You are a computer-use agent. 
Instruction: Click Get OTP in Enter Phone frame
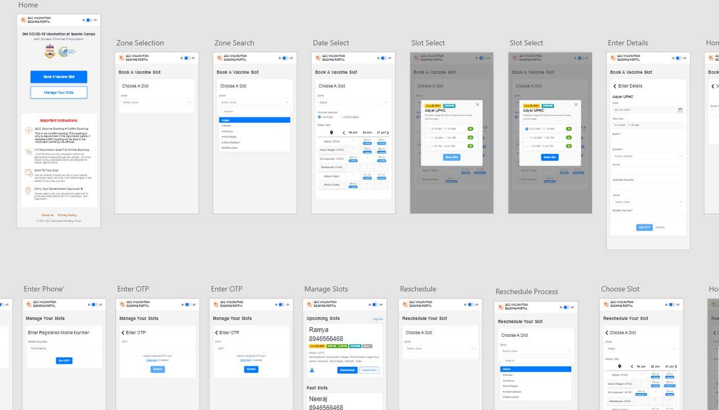click(64, 361)
